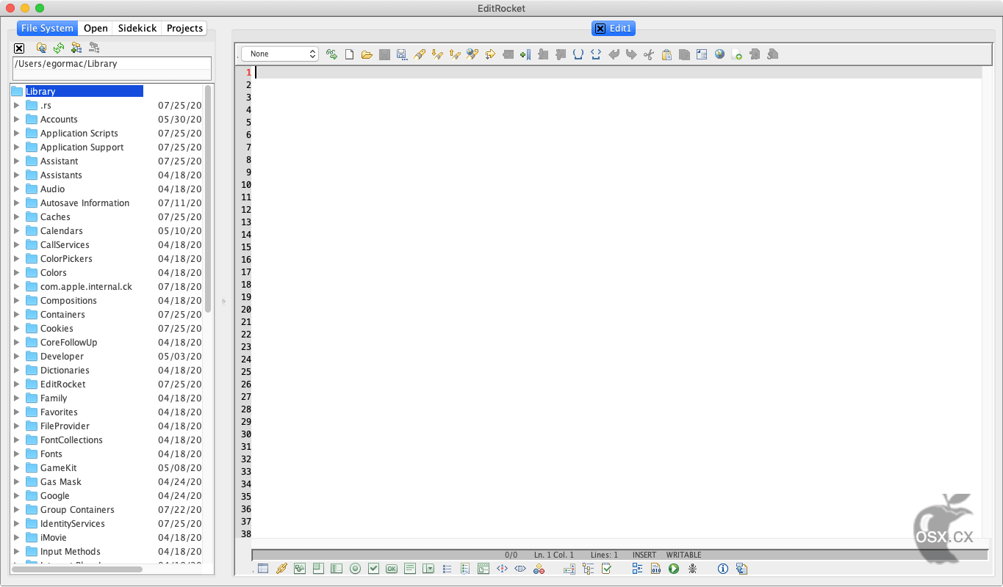Screen dimensions: 1003x587
Task: Click the globe web browser icon
Action: click(719, 54)
